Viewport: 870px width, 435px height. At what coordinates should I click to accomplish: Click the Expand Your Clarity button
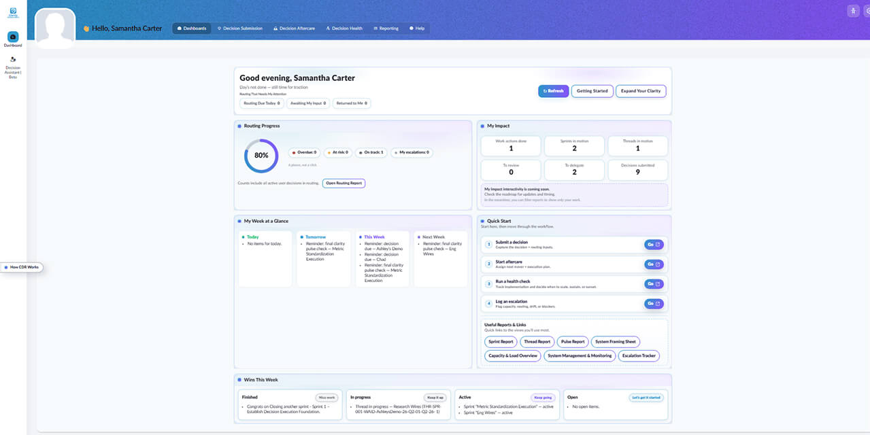point(641,90)
